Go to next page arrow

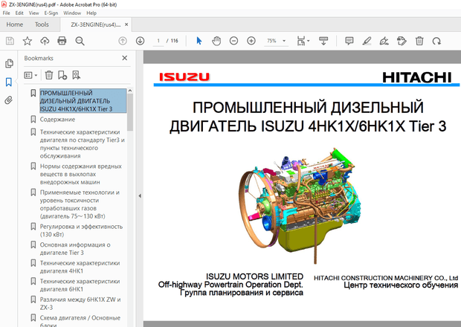[x=141, y=41]
